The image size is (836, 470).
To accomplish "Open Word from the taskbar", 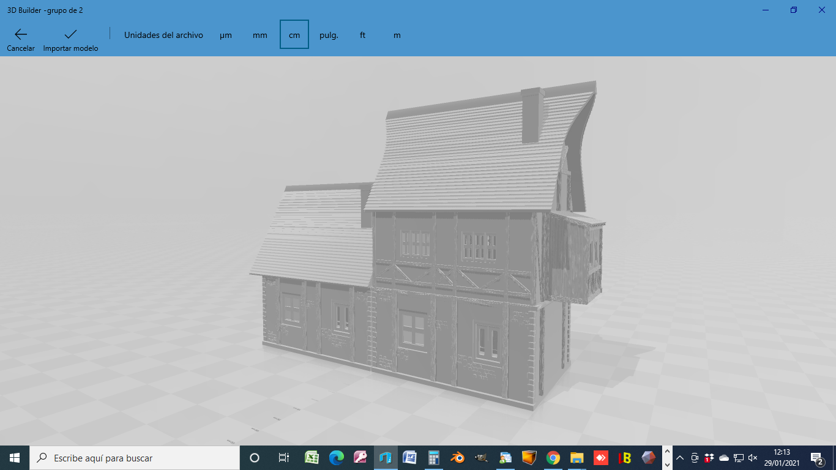I will 409,458.
